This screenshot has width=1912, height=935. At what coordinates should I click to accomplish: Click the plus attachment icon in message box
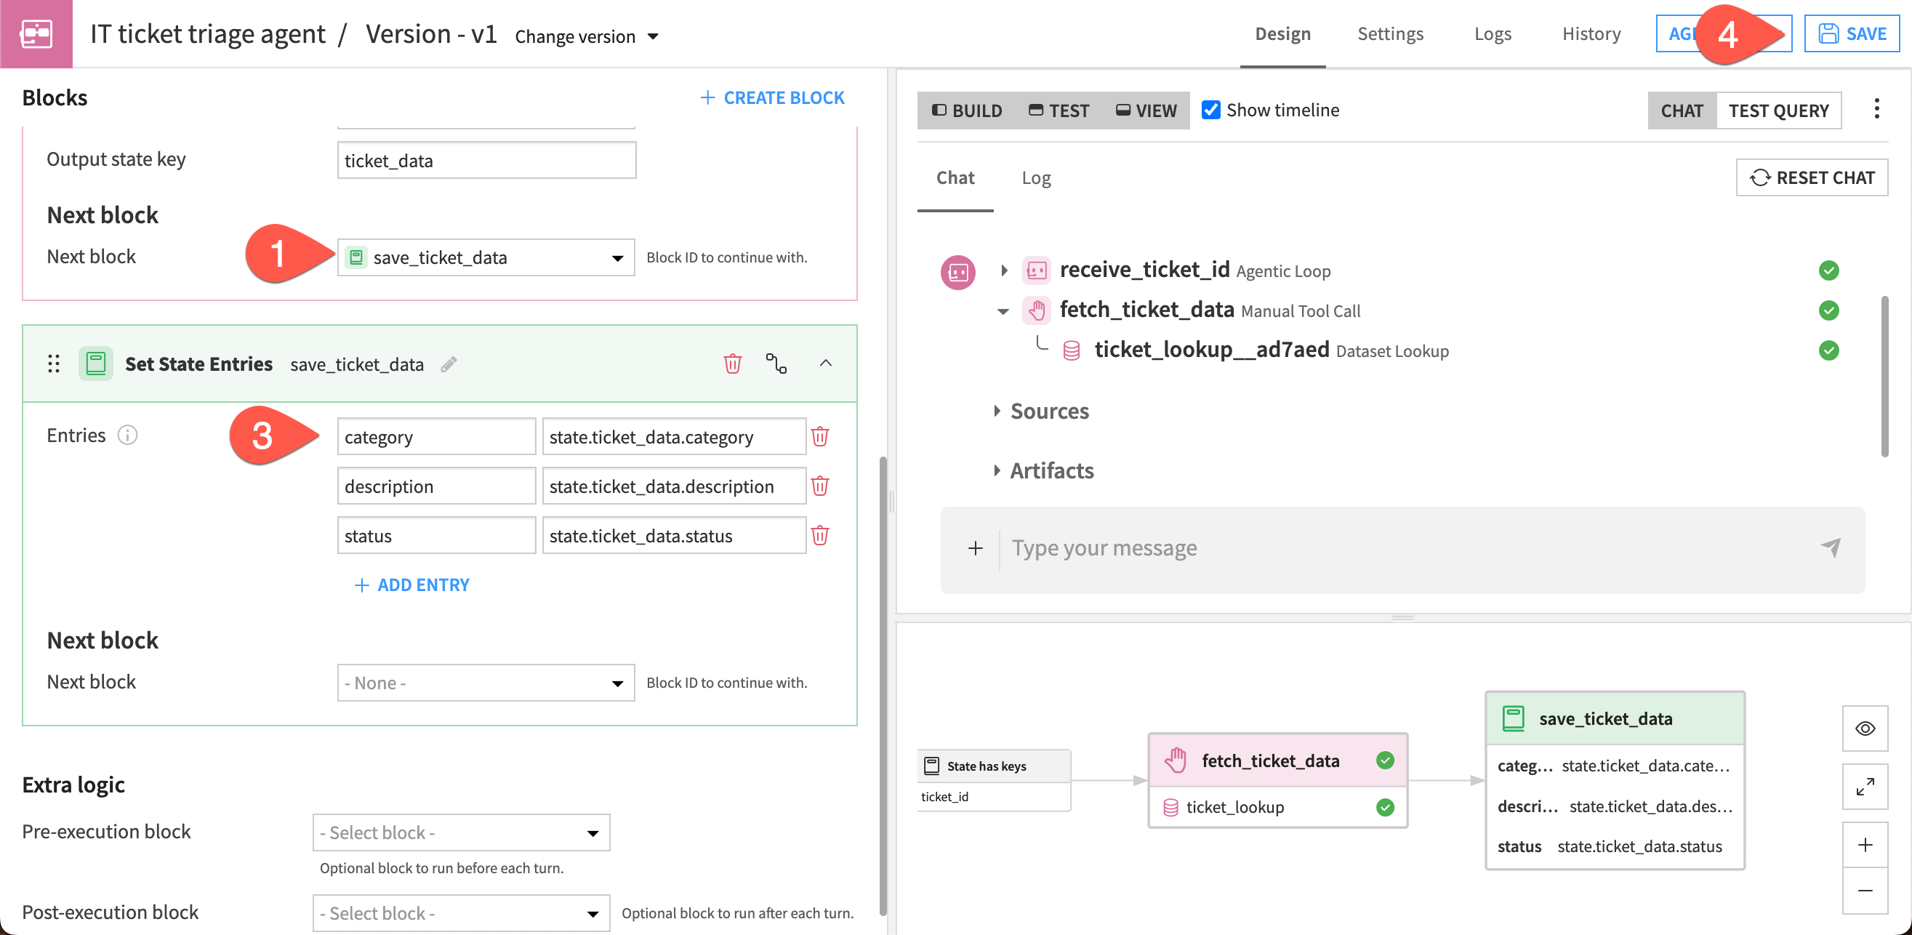point(976,548)
